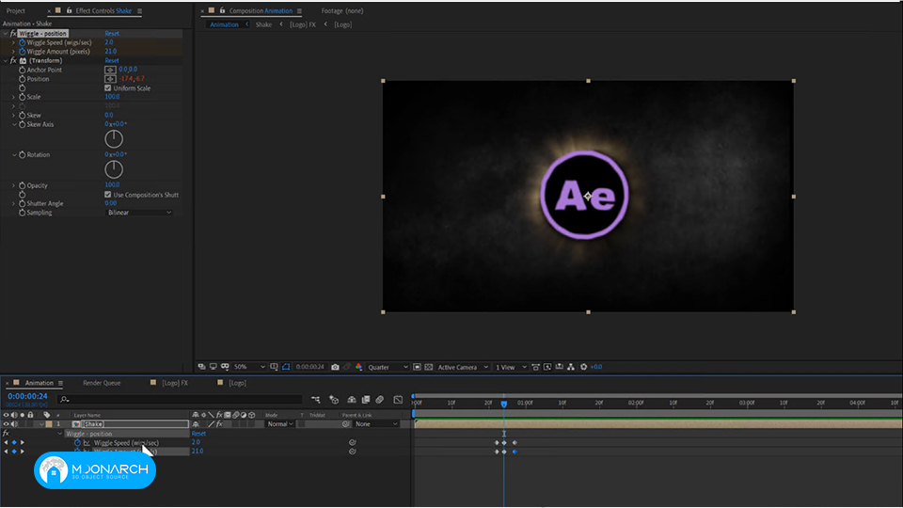Viewport: 903px width, 508px height.
Task: Click the Position crosshair picker button
Action: [110, 79]
